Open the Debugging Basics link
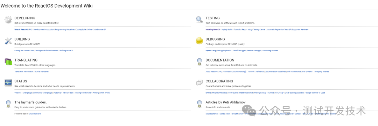 coord(224,51)
